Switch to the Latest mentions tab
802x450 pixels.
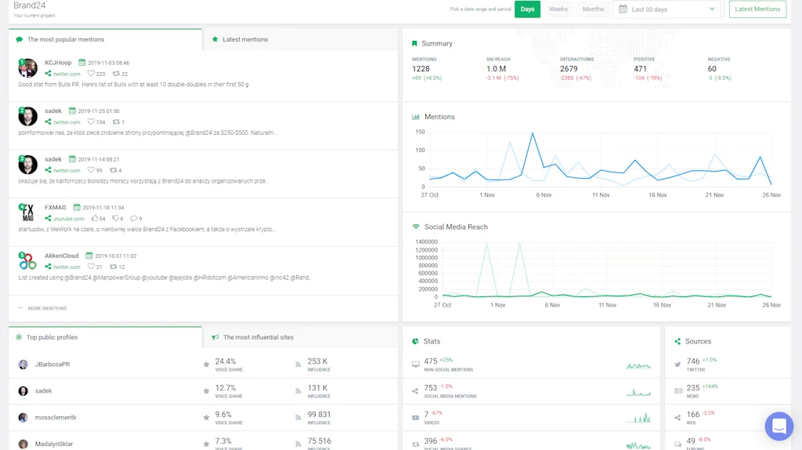(x=244, y=39)
